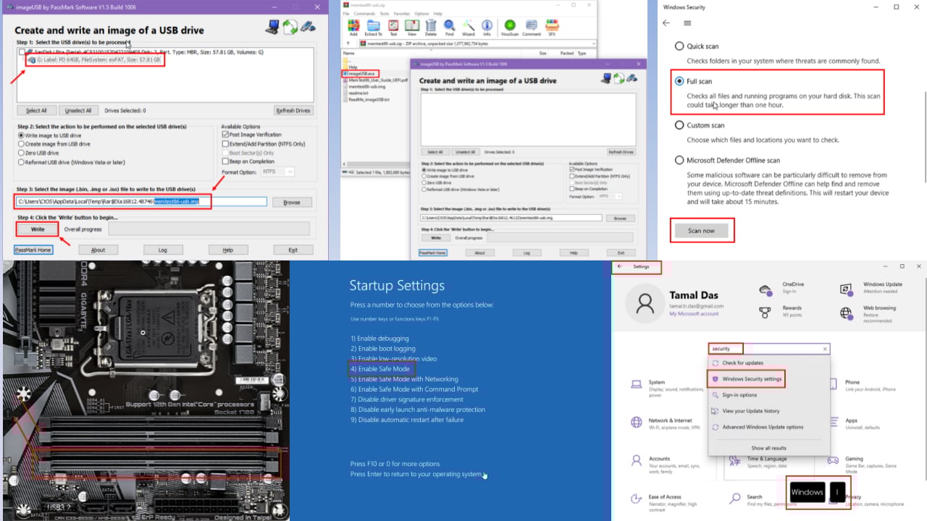Open the Format Option NTFS dropdown
Screen dimensions: 927x521
pos(277,171)
